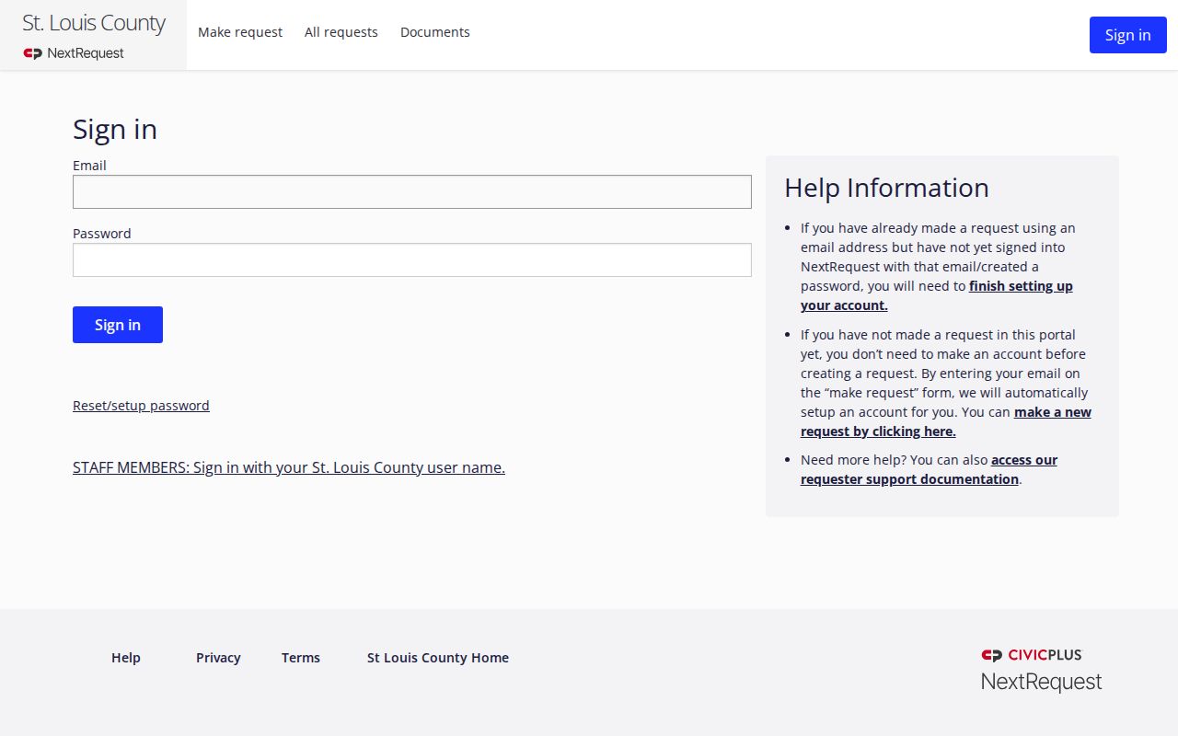Click the St. Louis County site title
Image resolution: width=1178 pixels, height=736 pixels.
pos(94,23)
